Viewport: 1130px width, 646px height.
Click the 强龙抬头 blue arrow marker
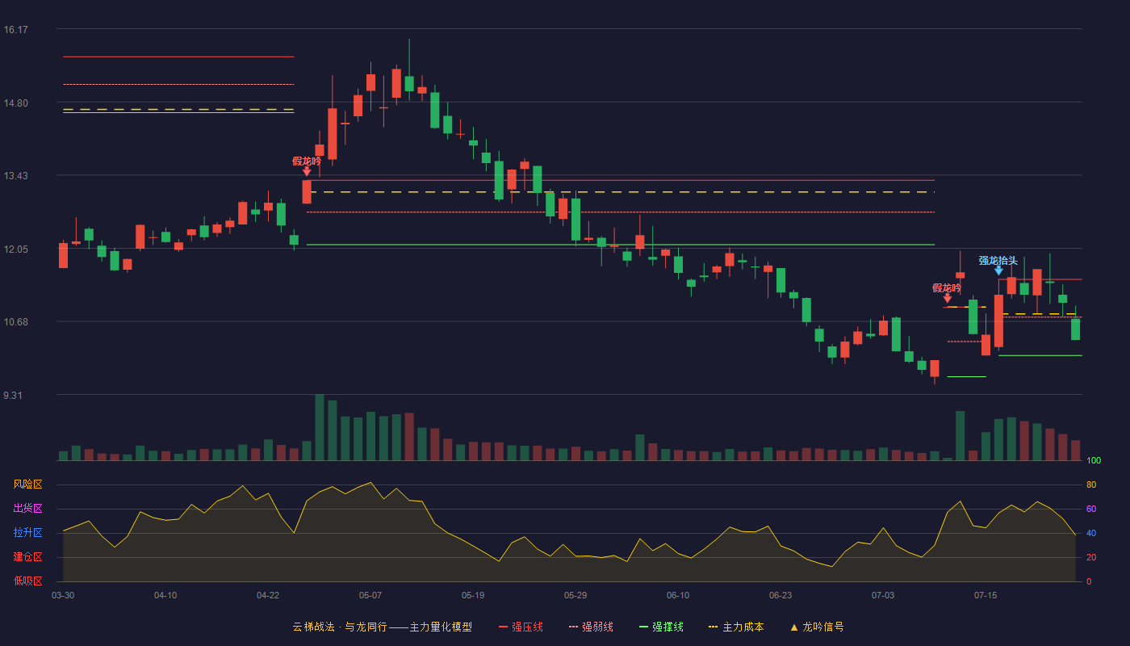(x=998, y=271)
